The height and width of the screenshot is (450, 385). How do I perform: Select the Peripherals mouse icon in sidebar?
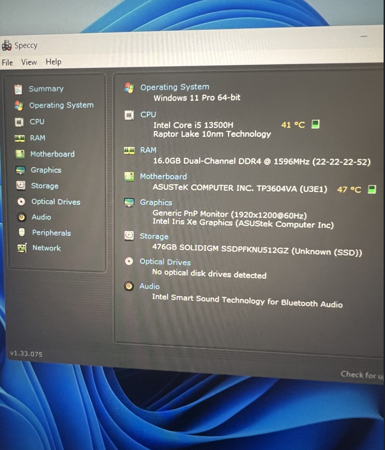(22, 232)
